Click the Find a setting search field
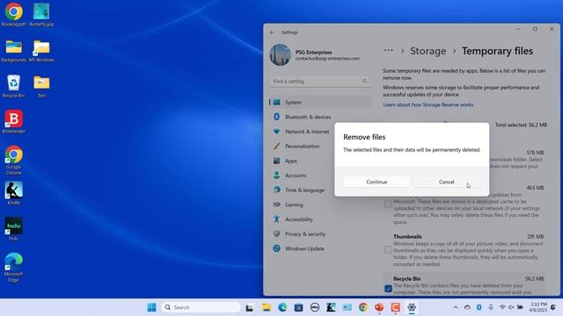 (x=320, y=82)
